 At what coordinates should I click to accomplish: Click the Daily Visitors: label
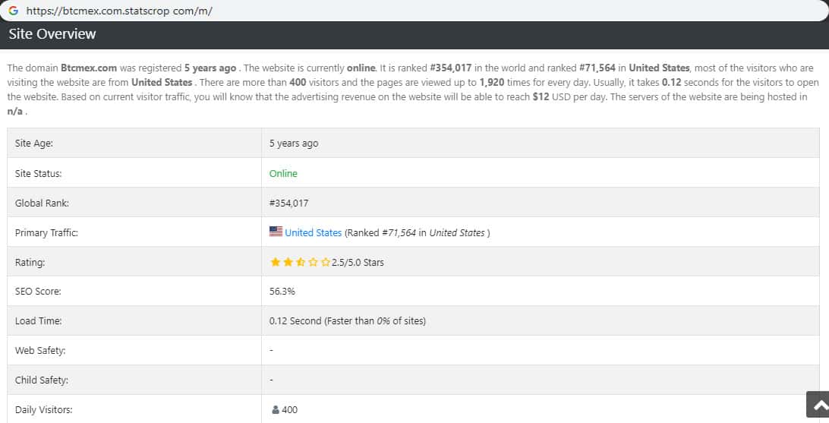tap(43, 410)
